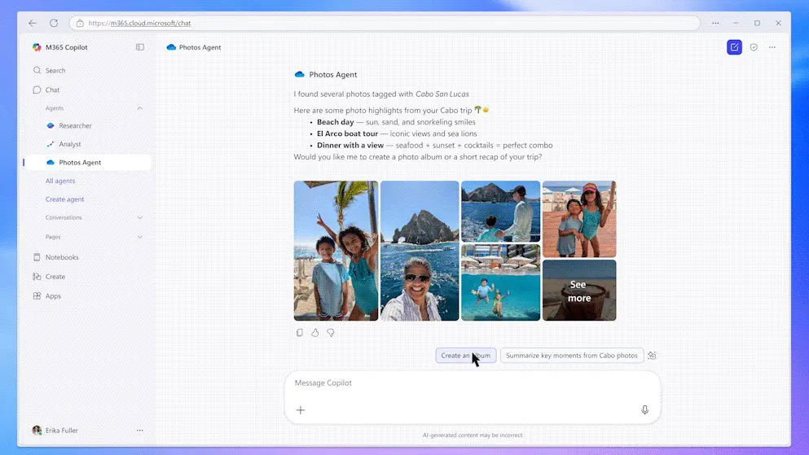The width and height of the screenshot is (809, 455).
Task: Click the microphone voice input icon
Action: point(644,410)
